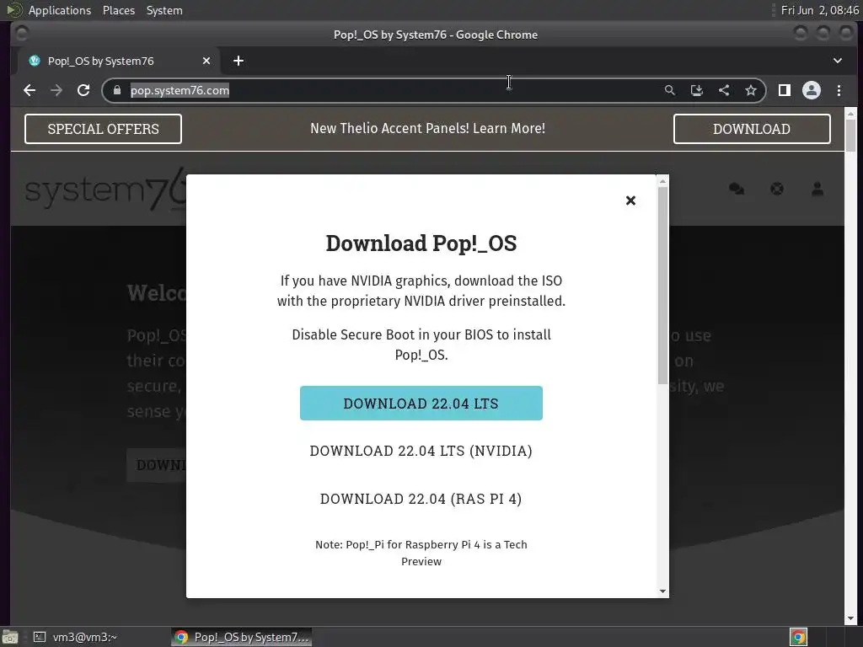Open the user account icon in site header

tap(817, 190)
